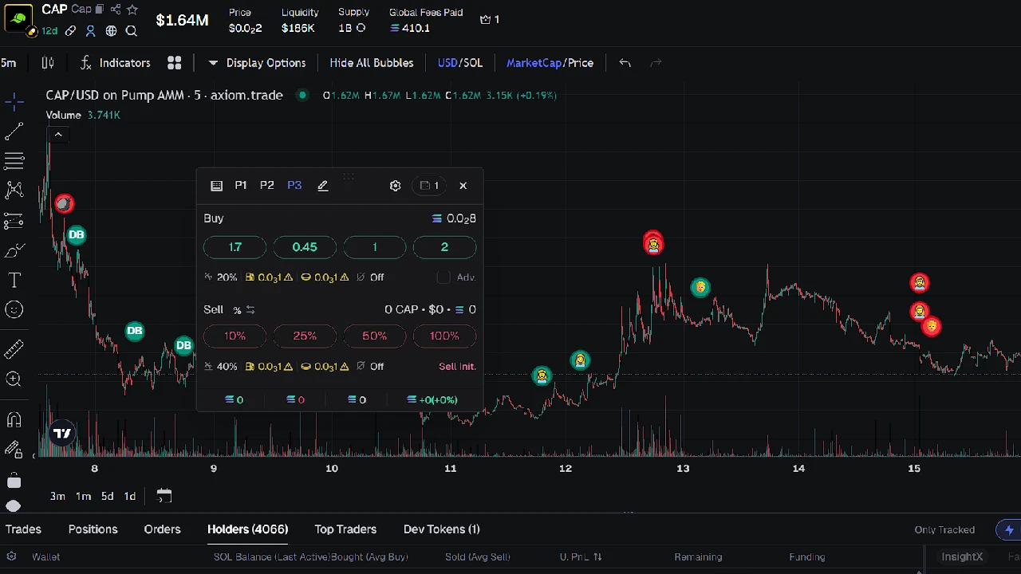Enable the Adv. checkbox in the Buy panel
This screenshot has height=574, width=1021.
[443, 277]
